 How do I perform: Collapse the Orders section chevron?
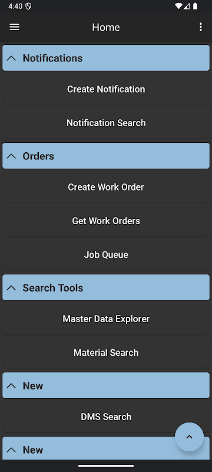(11, 156)
